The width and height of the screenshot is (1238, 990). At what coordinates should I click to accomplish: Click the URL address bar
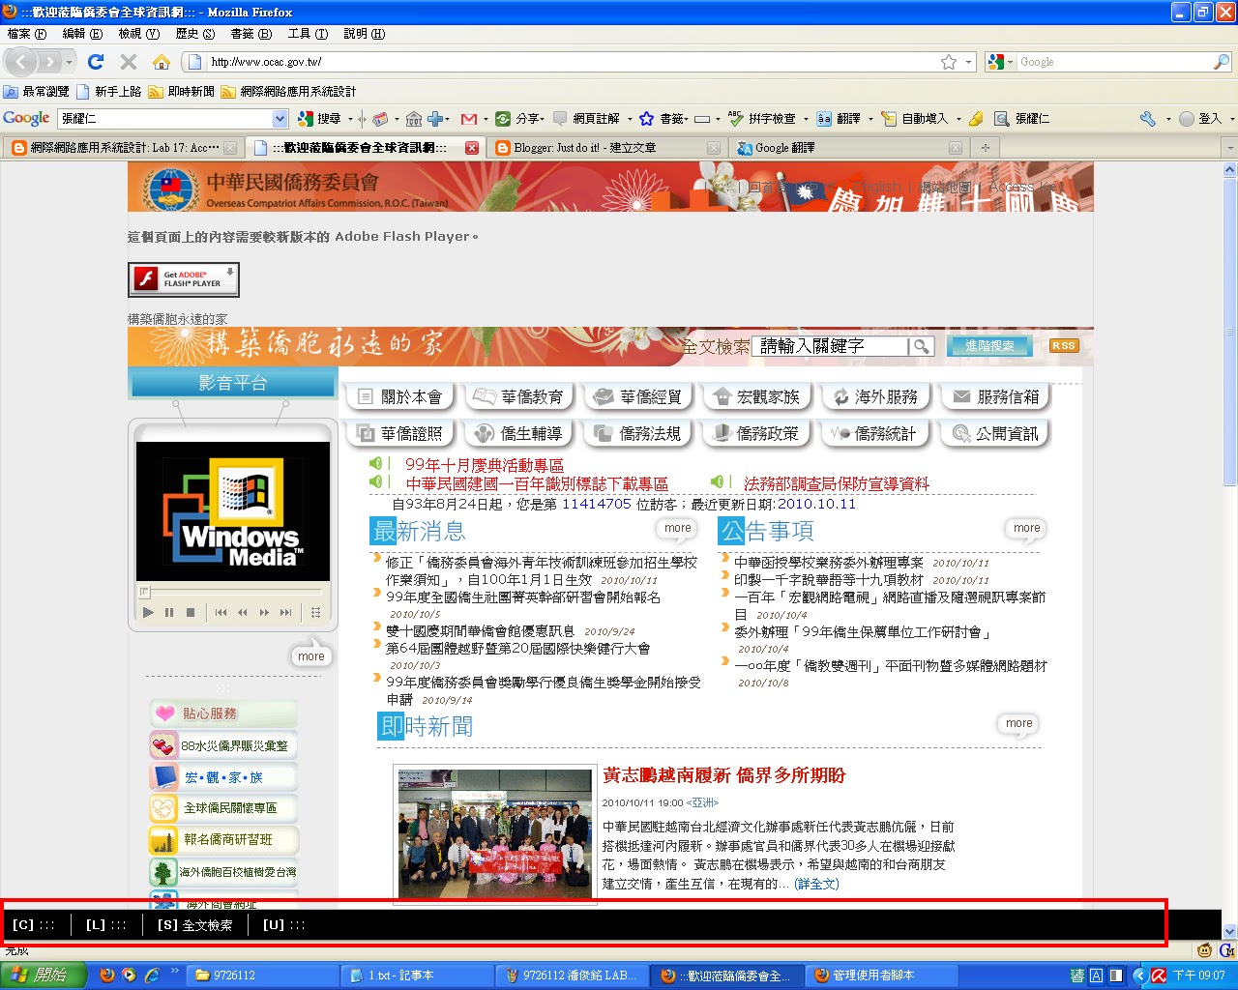coord(571,62)
